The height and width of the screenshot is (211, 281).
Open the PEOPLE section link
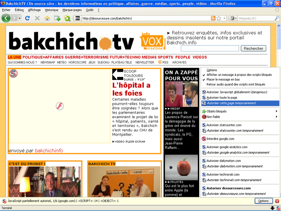183,57
